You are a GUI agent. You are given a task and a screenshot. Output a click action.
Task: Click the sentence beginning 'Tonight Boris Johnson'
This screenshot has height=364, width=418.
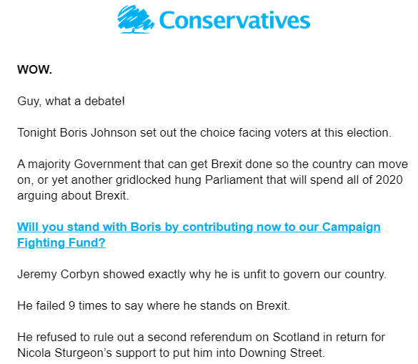coord(204,132)
